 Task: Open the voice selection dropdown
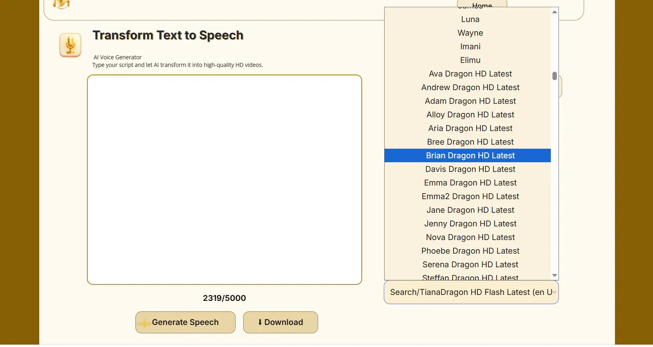point(471,292)
